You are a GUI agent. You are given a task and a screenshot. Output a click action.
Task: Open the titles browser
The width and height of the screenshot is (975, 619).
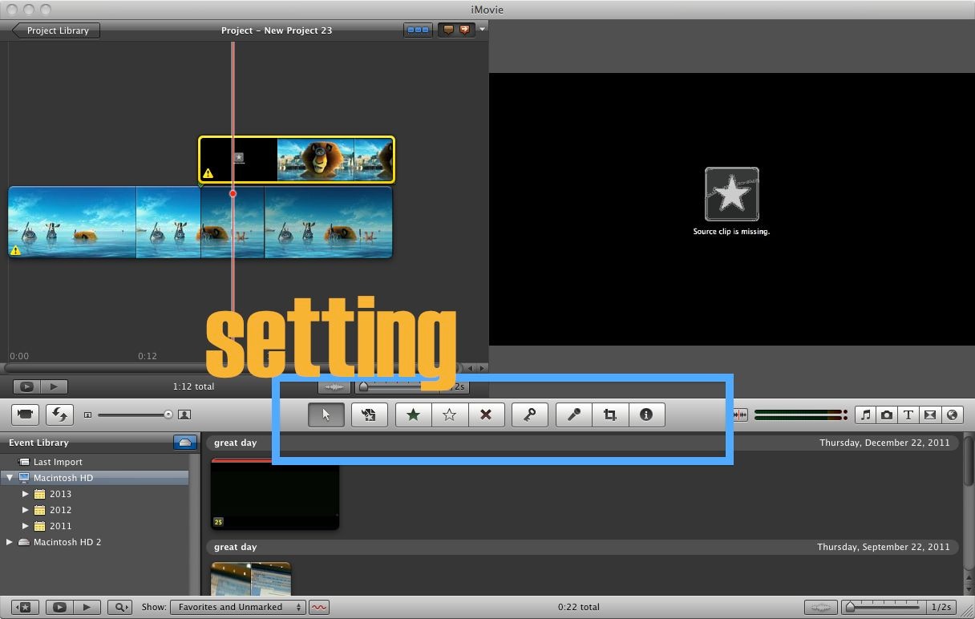point(908,415)
